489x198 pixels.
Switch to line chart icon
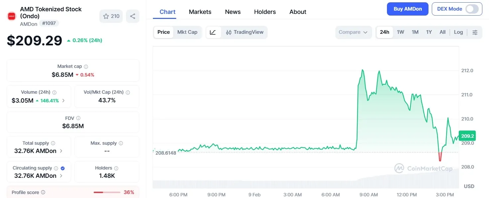coord(213,32)
